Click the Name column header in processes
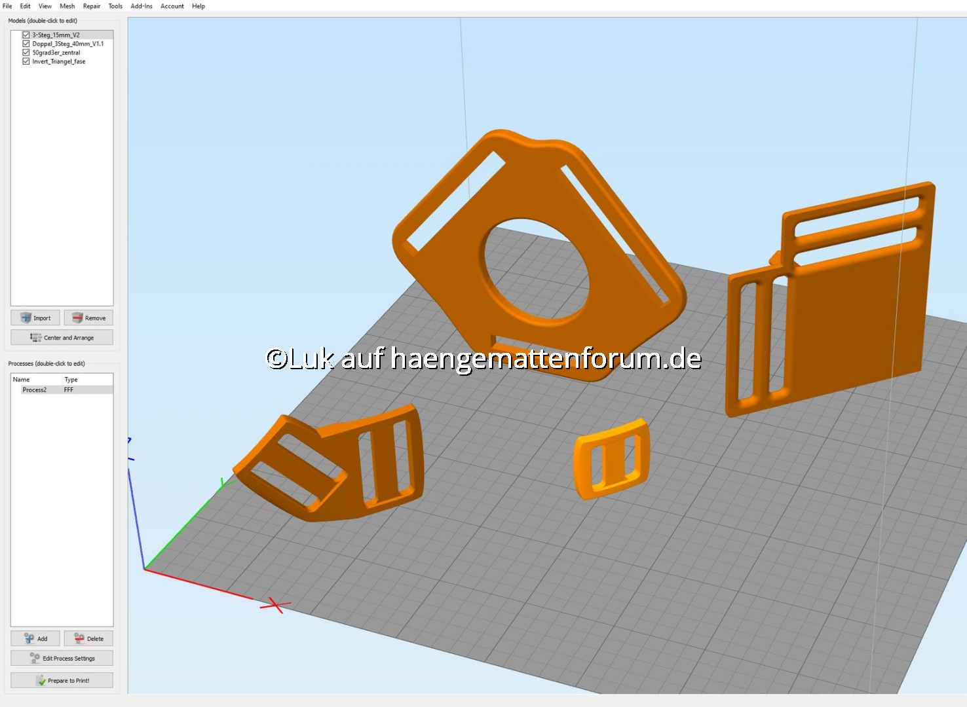This screenshot has width=967, height=707. (x=22, y=380)
